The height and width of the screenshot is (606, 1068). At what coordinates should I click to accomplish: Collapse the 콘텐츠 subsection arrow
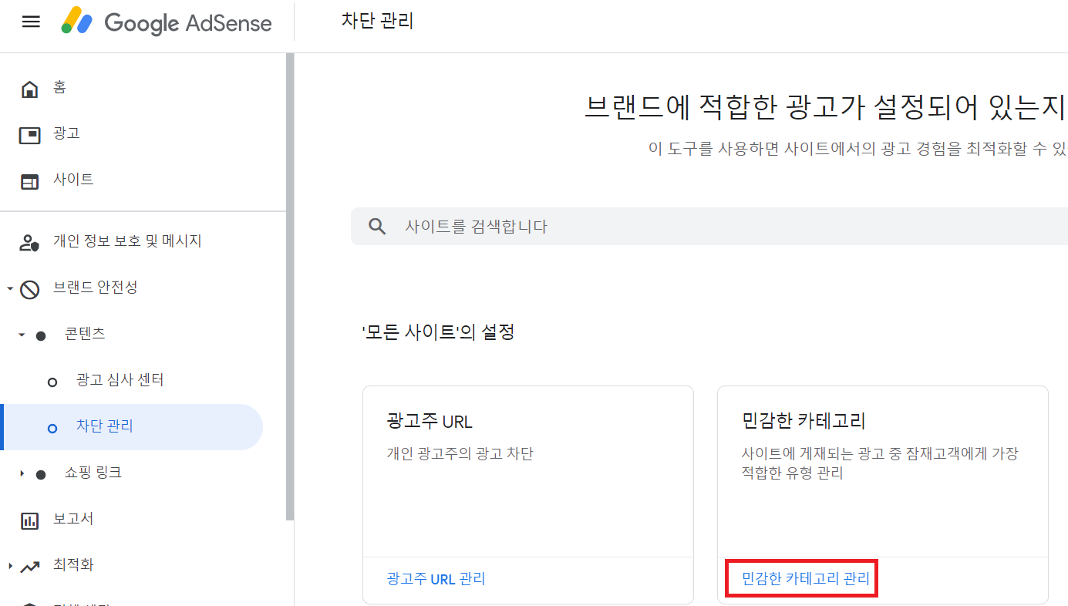click(x=22, y=335)
